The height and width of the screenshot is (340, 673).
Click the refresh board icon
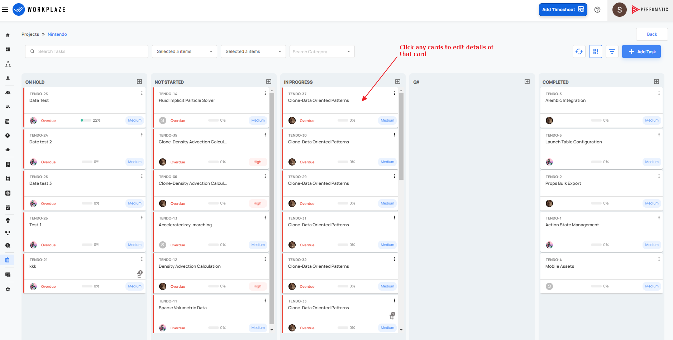(x=579, y=51)
